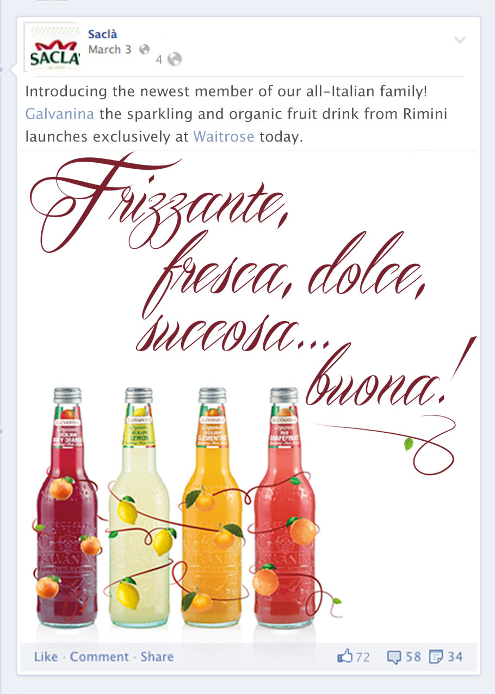Viewport: 495px width, 694px height.
Task: Click the Saclà profile logo thumbnail
Action: coord(54,47)
